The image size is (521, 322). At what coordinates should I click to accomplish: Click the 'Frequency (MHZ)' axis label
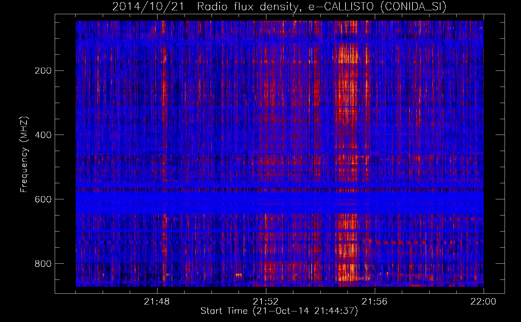pyautogui.click(x=24, y=154)
